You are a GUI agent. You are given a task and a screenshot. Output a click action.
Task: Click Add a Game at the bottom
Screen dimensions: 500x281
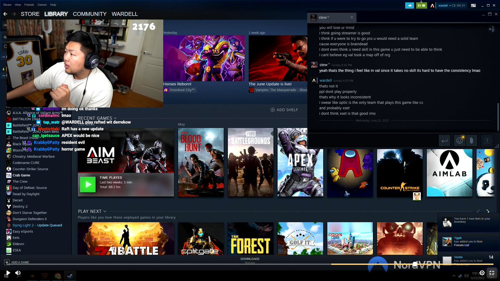(x=17, y=262)
